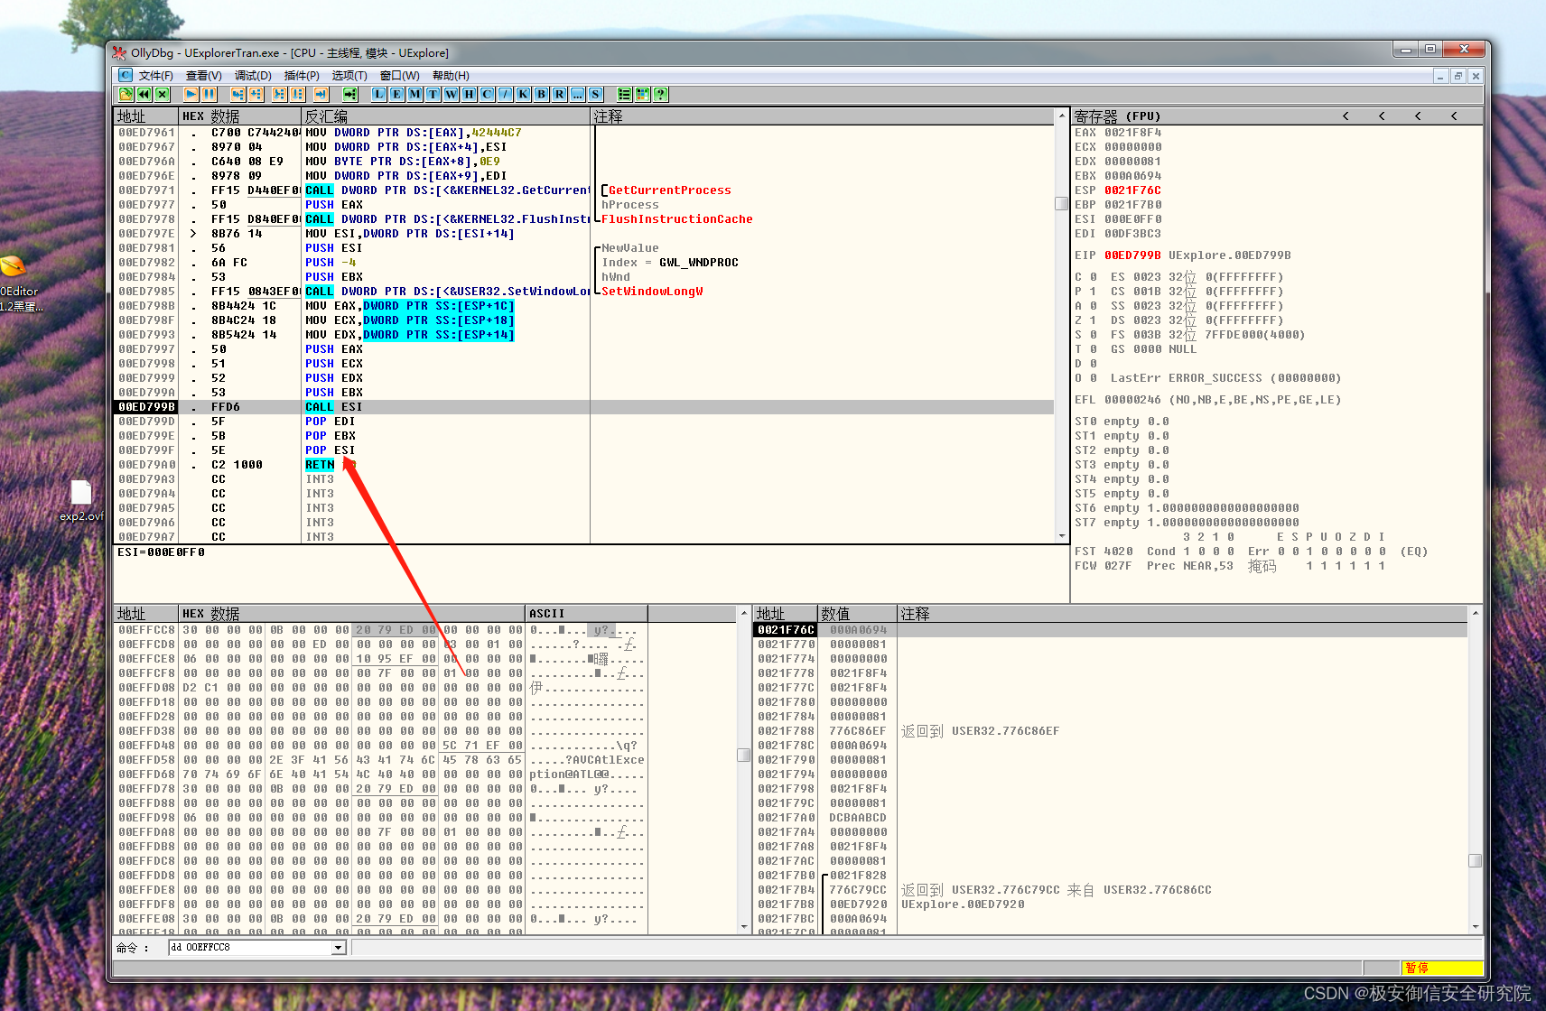Image resolution: width=1546 pixels, height=1011 pixels.
Task: Open the 选项(T) menu
Action: coord(349,76)
